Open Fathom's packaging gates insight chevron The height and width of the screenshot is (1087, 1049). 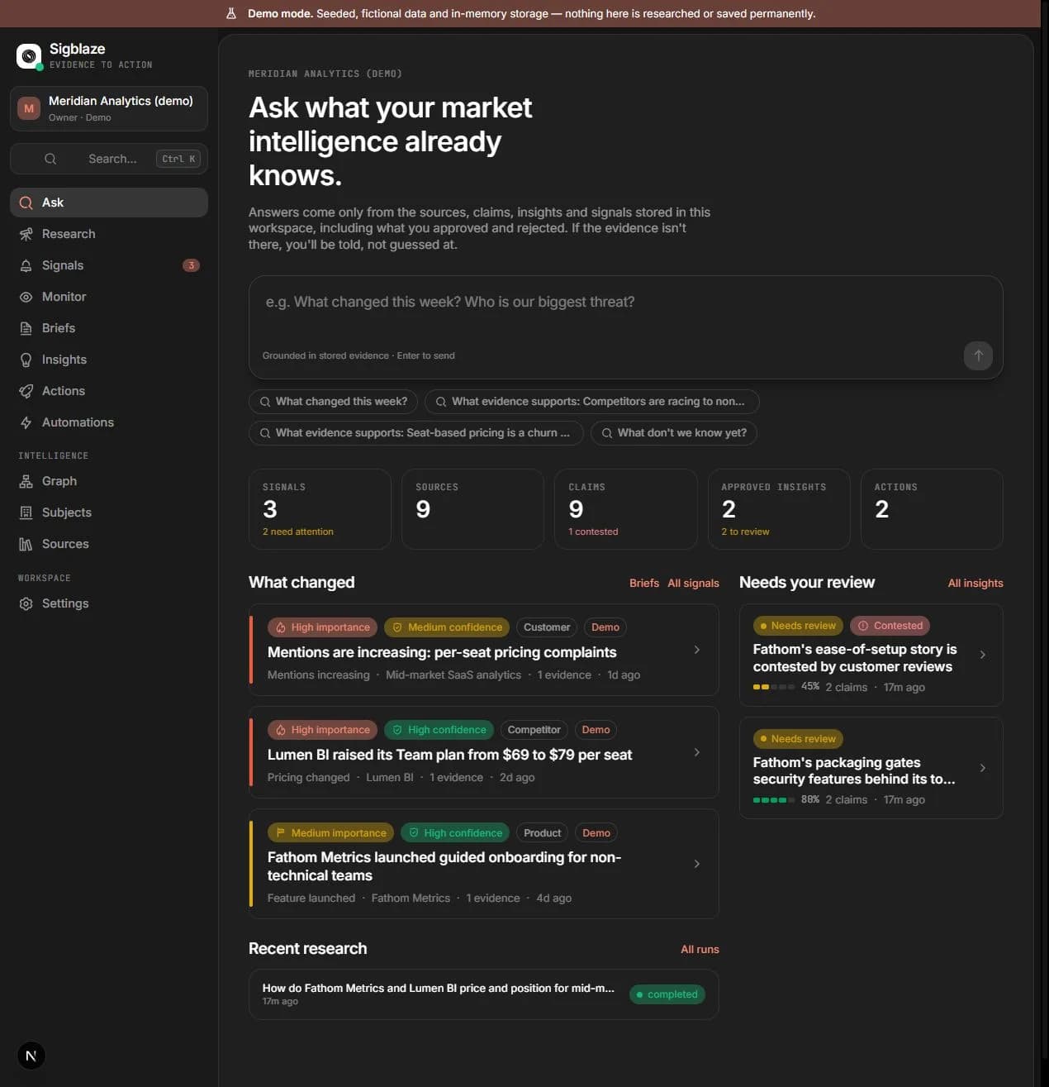[982, 768]
